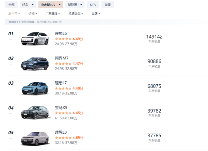The image size is (208, 151).
Task: Click sales figure 37785
Action: pyautogui.click(x=154, y=136)
